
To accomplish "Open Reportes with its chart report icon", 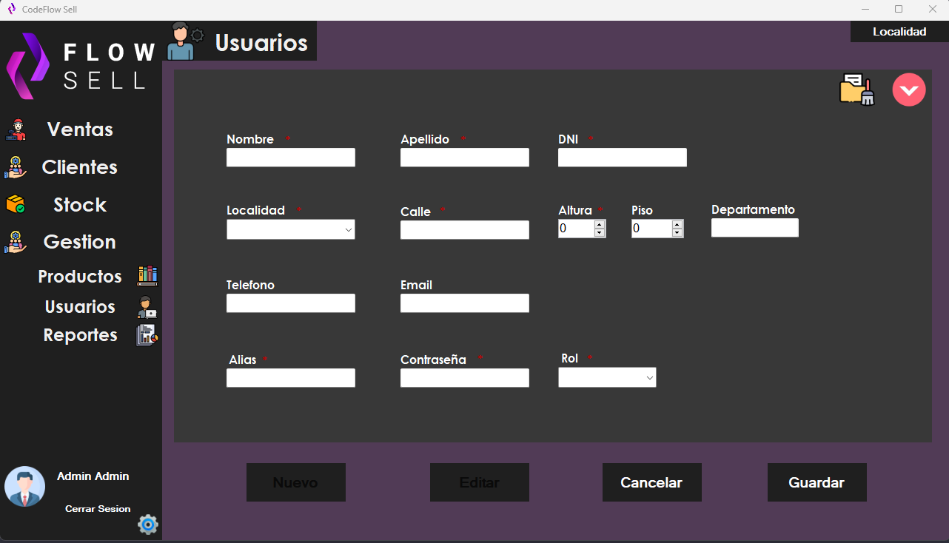I will click(147, 334).
